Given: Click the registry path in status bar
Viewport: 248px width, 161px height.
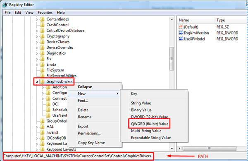Looking at the screenshot, I should tap(77, 156).
